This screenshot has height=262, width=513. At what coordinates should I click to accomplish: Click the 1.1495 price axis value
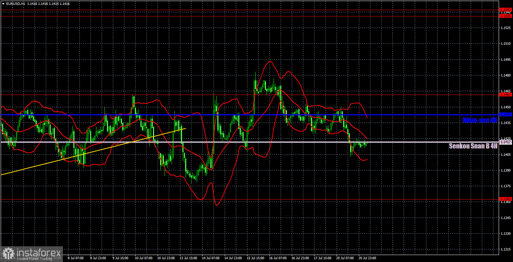click(505, 59)
